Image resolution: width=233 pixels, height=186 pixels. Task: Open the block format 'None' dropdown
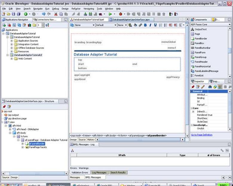click(x=85, y=25)
